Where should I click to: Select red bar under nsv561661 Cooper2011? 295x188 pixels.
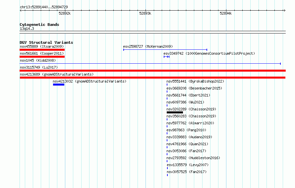pos(42,57)
